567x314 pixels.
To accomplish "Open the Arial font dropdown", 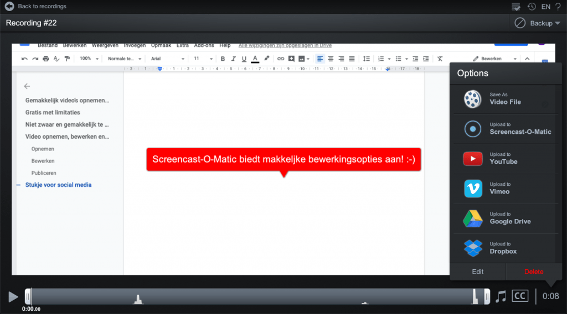I will 167,59.
